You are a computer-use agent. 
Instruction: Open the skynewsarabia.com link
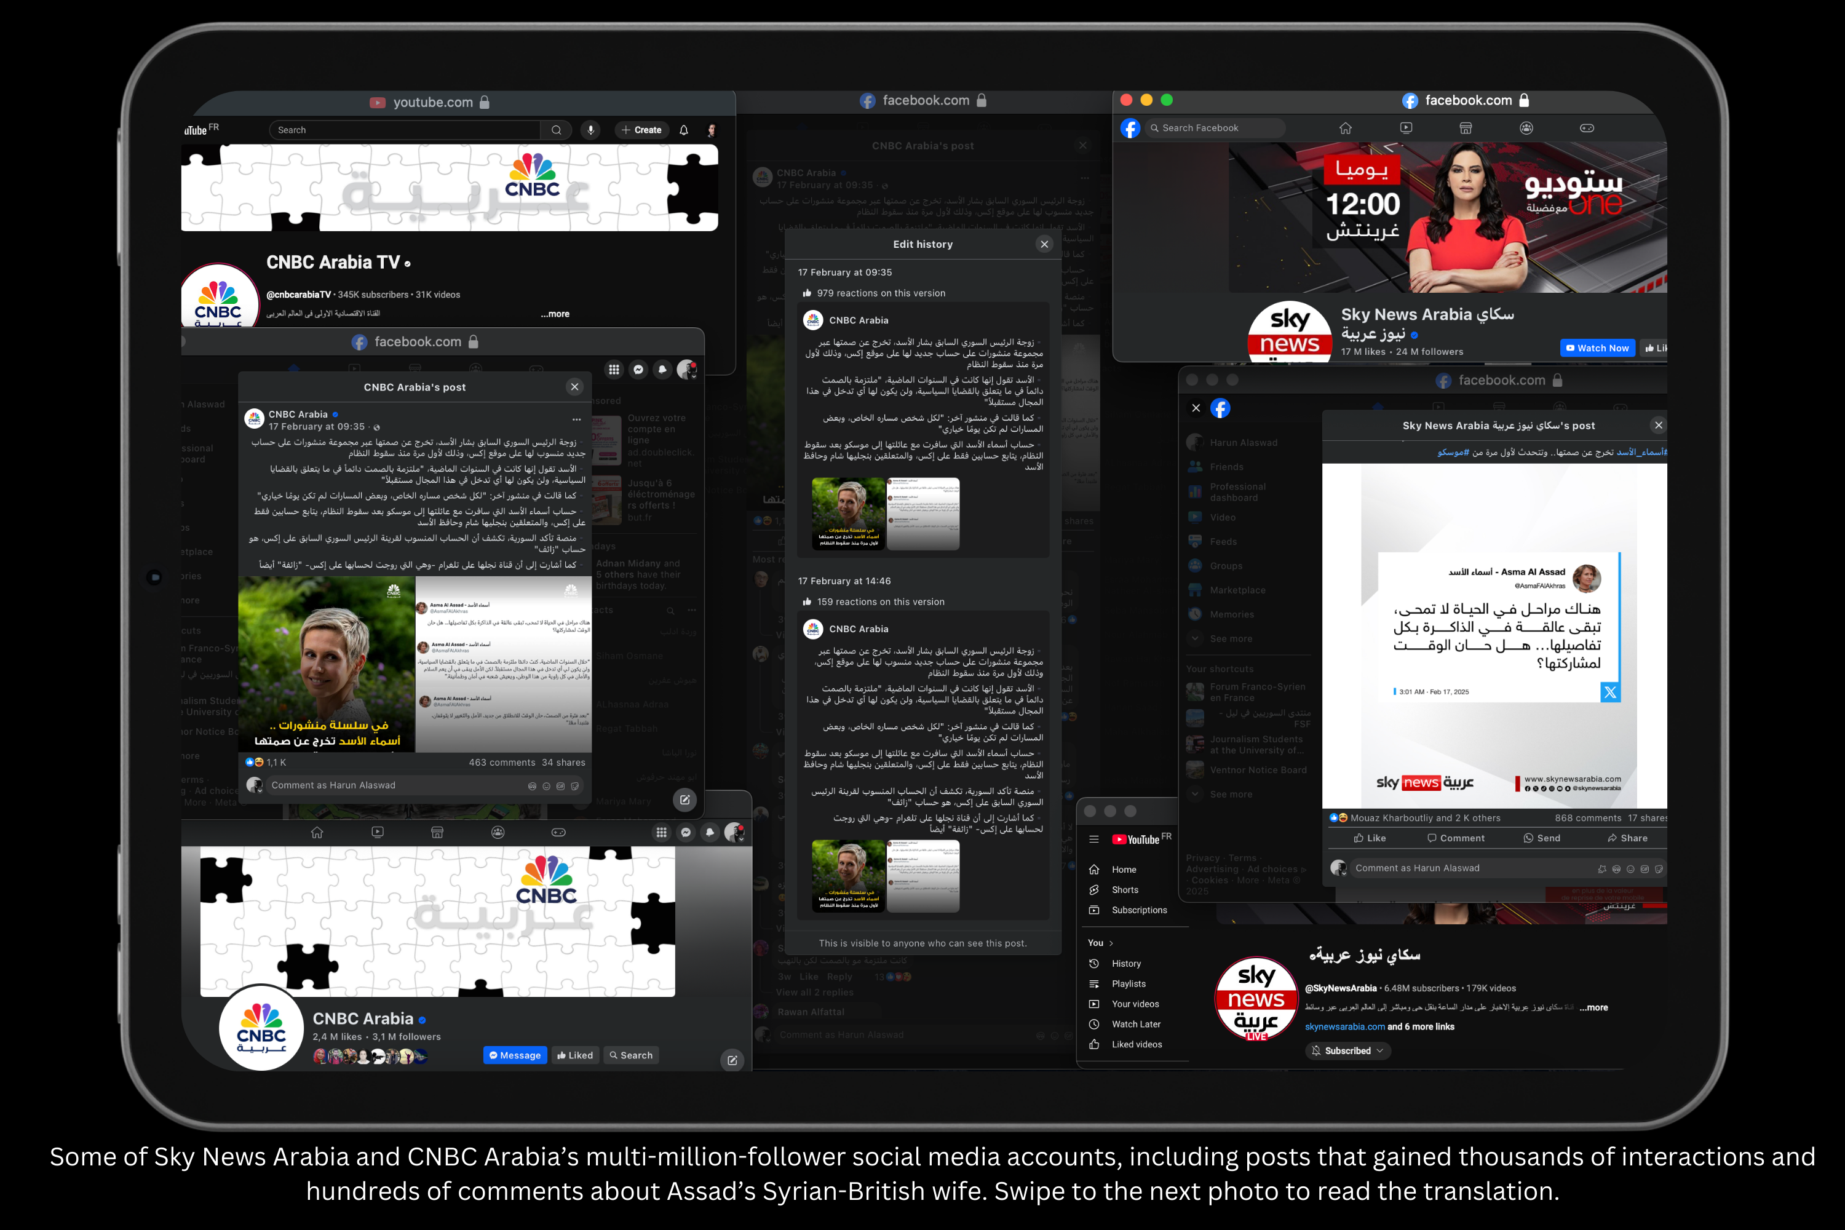[x=1344, y=1027]
